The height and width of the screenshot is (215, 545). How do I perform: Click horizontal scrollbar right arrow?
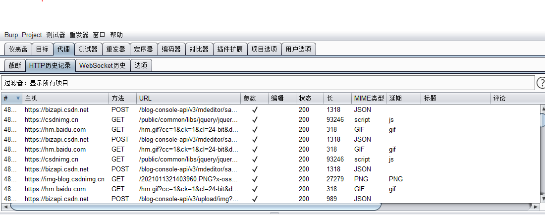click(x=536, y=207)
